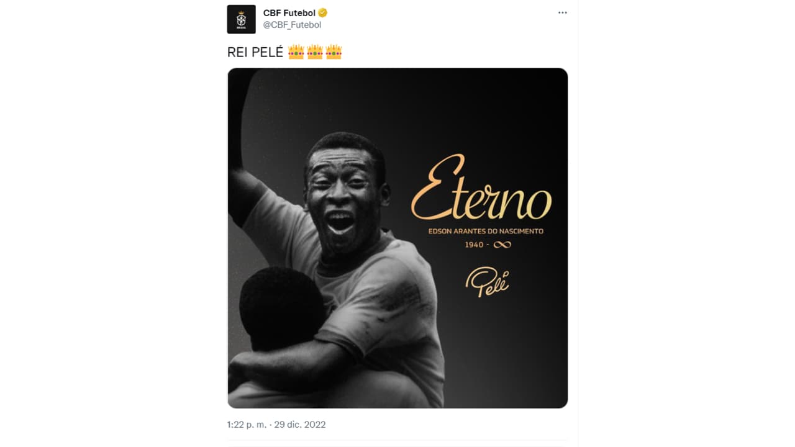The width and height of the screenshot is (795, 447).
Task: Click the CBF crest profile avatar
Action: [240, 19]
